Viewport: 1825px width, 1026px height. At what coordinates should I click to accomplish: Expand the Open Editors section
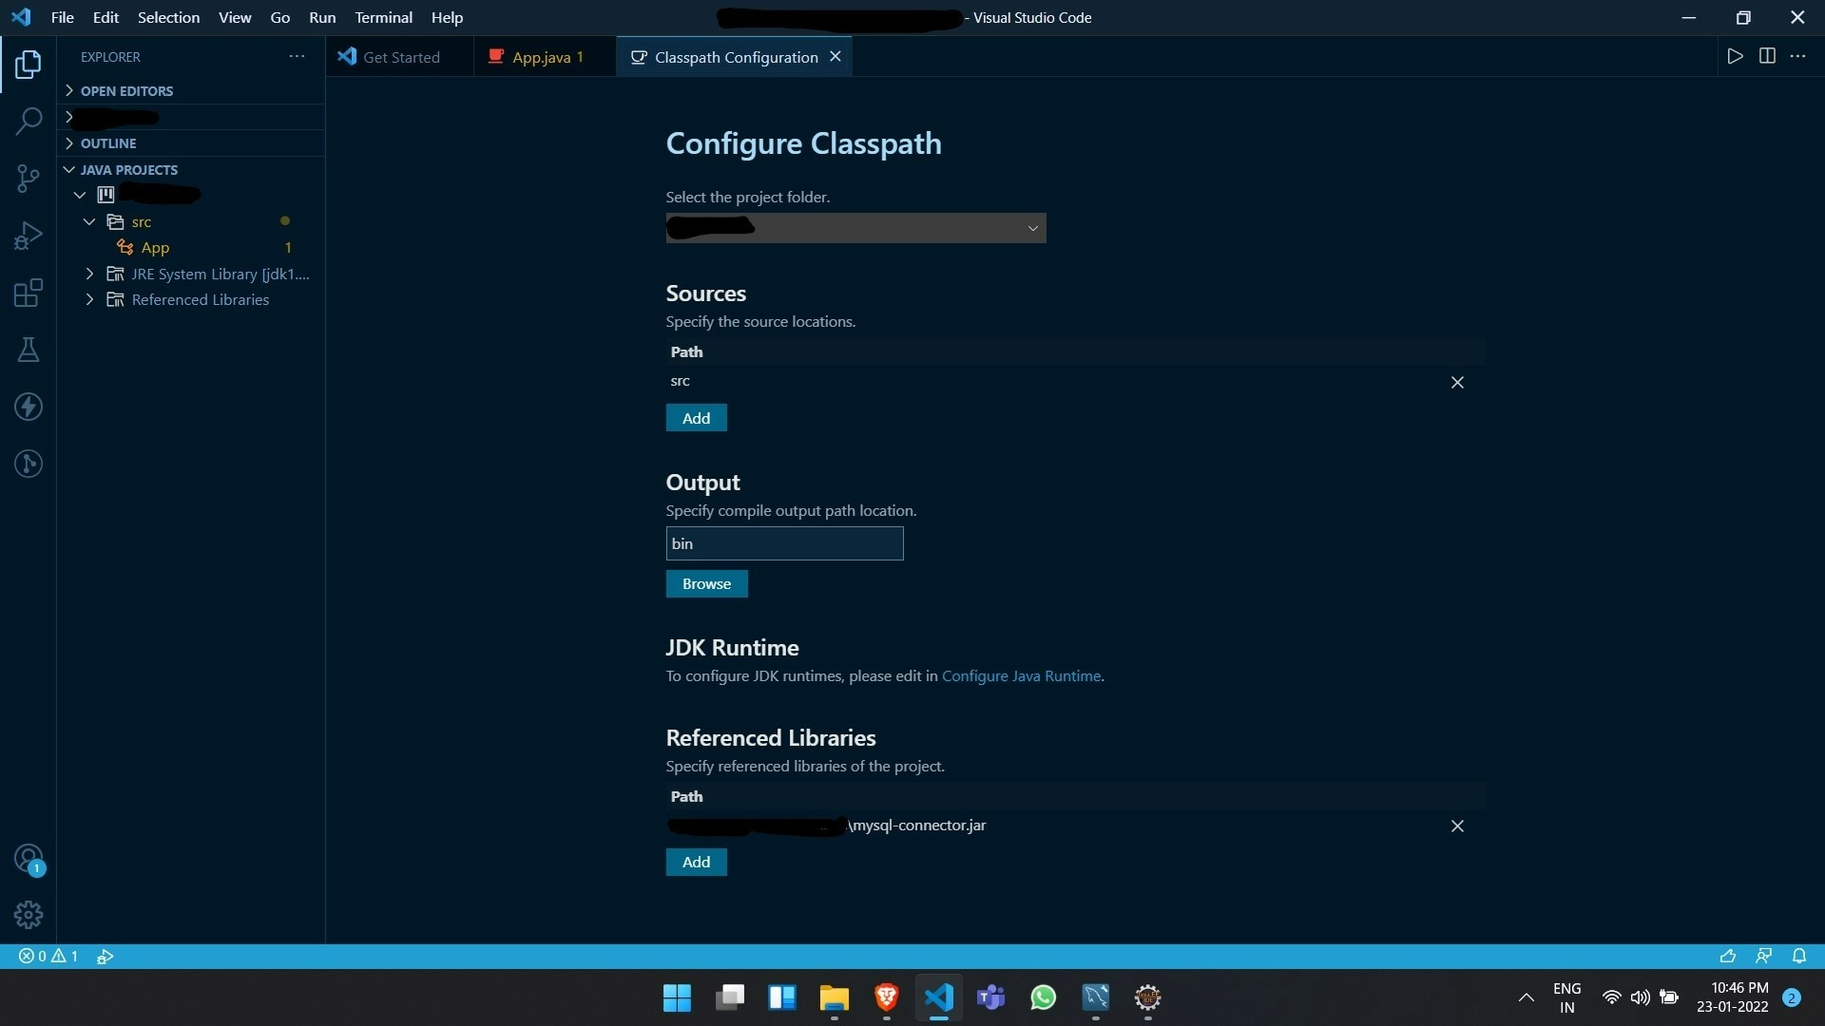coord(126,91)
